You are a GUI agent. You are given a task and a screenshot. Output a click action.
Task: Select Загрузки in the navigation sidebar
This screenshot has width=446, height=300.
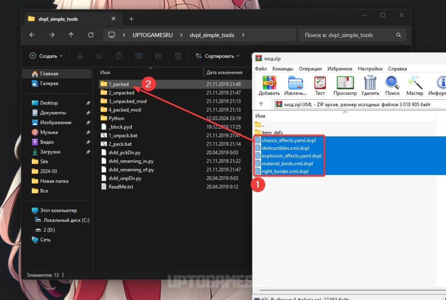coord(50,152)
